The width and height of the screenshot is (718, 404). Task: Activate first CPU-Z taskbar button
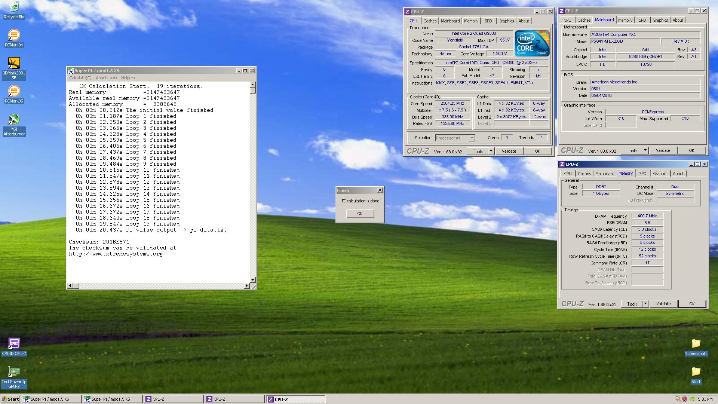(x=174, y=399)
